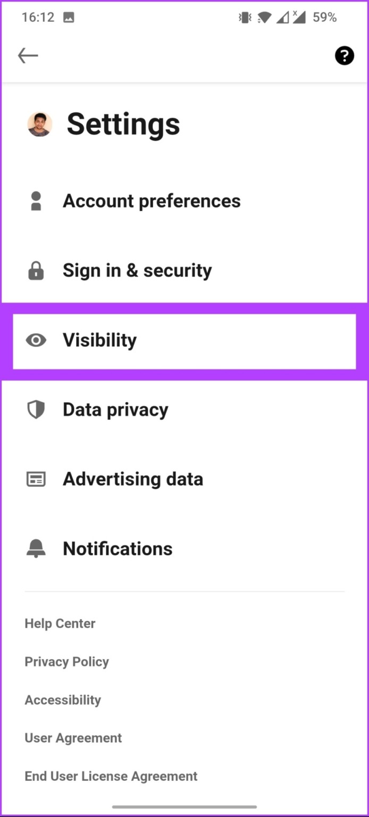Tap the profile picture thumbnail
The width and height of the screenshot is (369, 817).
coord(40,124)
